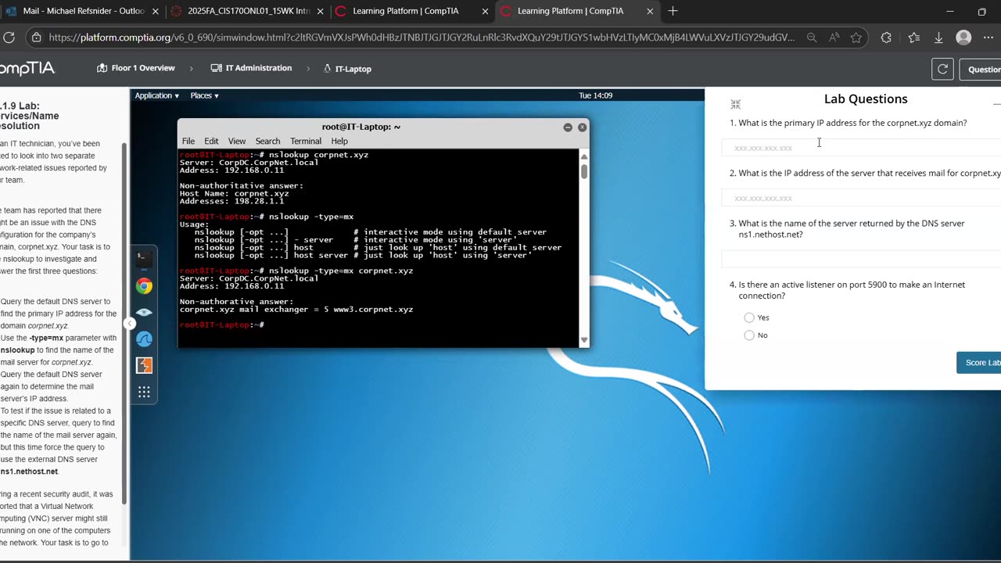Minimize the root@IT-Laptop terminal window
The image size is (1001, 563).
pos(568,127)
